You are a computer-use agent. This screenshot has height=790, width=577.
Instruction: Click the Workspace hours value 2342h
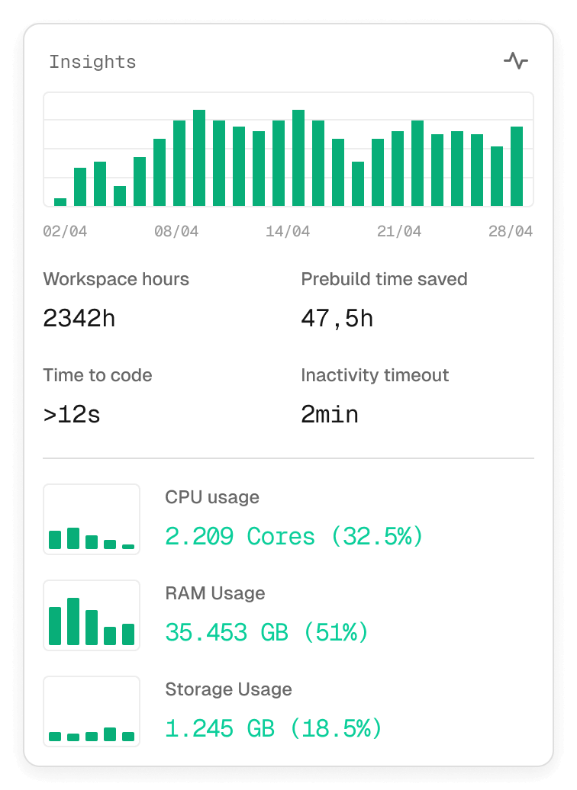click(79, 318)
